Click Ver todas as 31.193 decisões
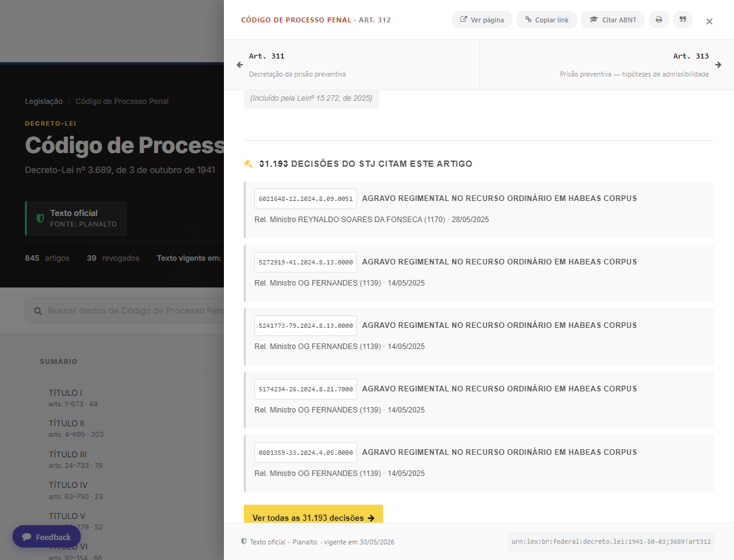734x560 pixels. [x=313, y=518]
